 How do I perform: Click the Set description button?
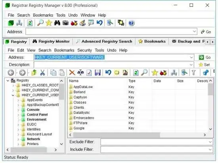tap(204, 64)
